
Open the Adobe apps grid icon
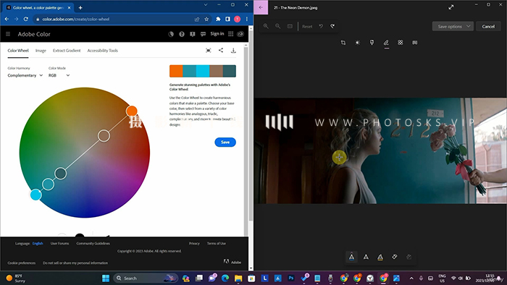[230, 34]
